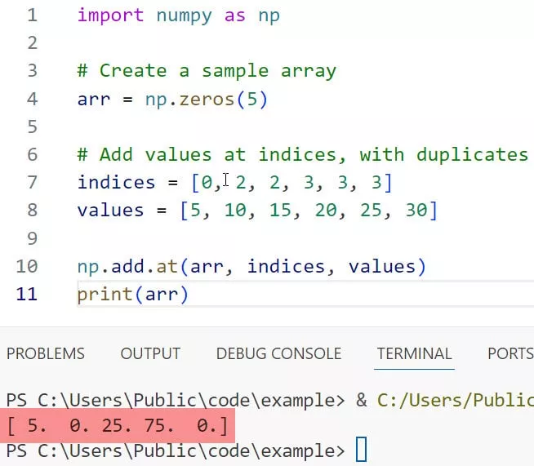Click the print(arr) statement
The height and width of the screenshot is (466, 534).
(132, 294)
